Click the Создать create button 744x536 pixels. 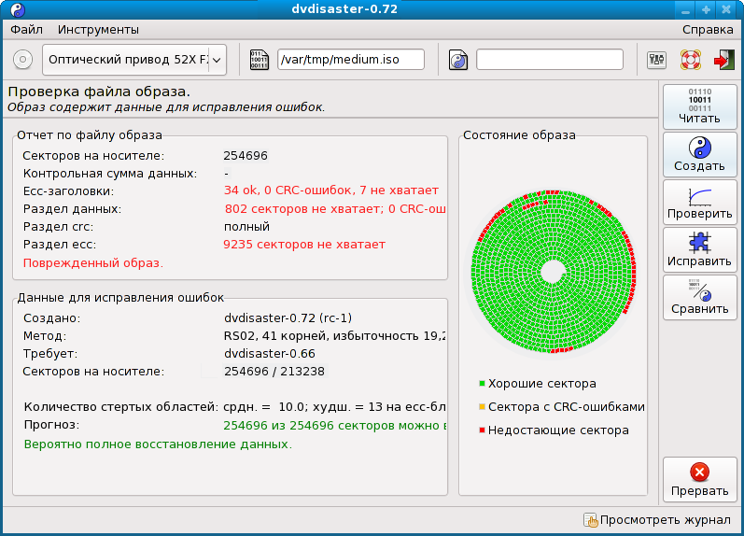click(x=700, y=154)
